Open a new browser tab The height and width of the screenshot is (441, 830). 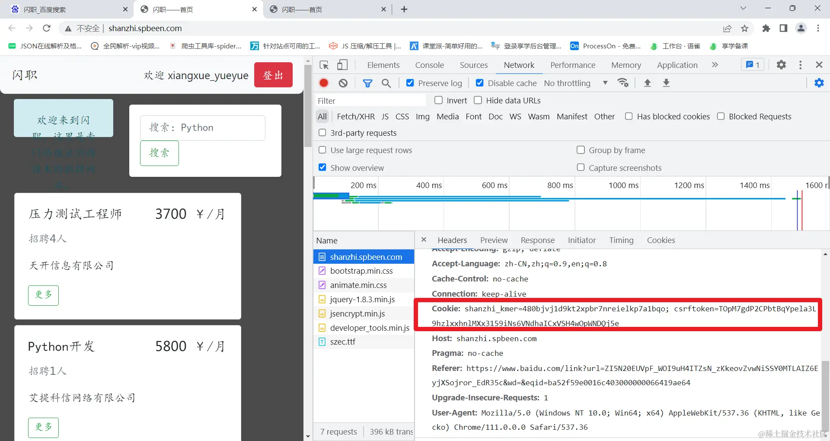click(404, 9)
